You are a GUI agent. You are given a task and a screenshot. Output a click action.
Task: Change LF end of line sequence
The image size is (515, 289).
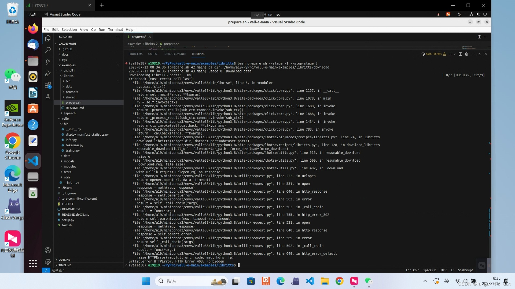click(x=453, y=270)
